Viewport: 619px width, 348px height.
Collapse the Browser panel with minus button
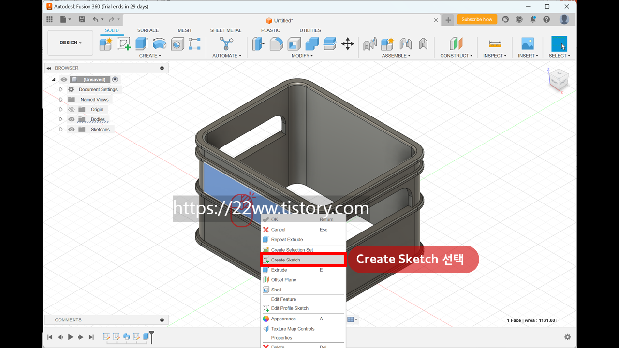coord(162,68)
